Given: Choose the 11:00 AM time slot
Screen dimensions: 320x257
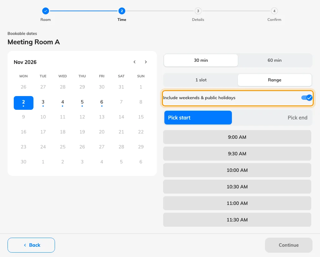Looking at the screenshot, I should pos(237,203).
